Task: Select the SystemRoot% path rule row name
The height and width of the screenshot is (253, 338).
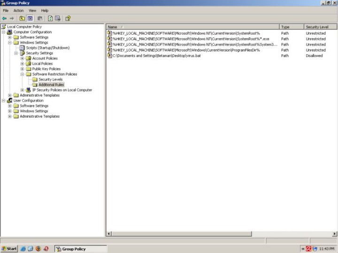Action: [186, 33]
